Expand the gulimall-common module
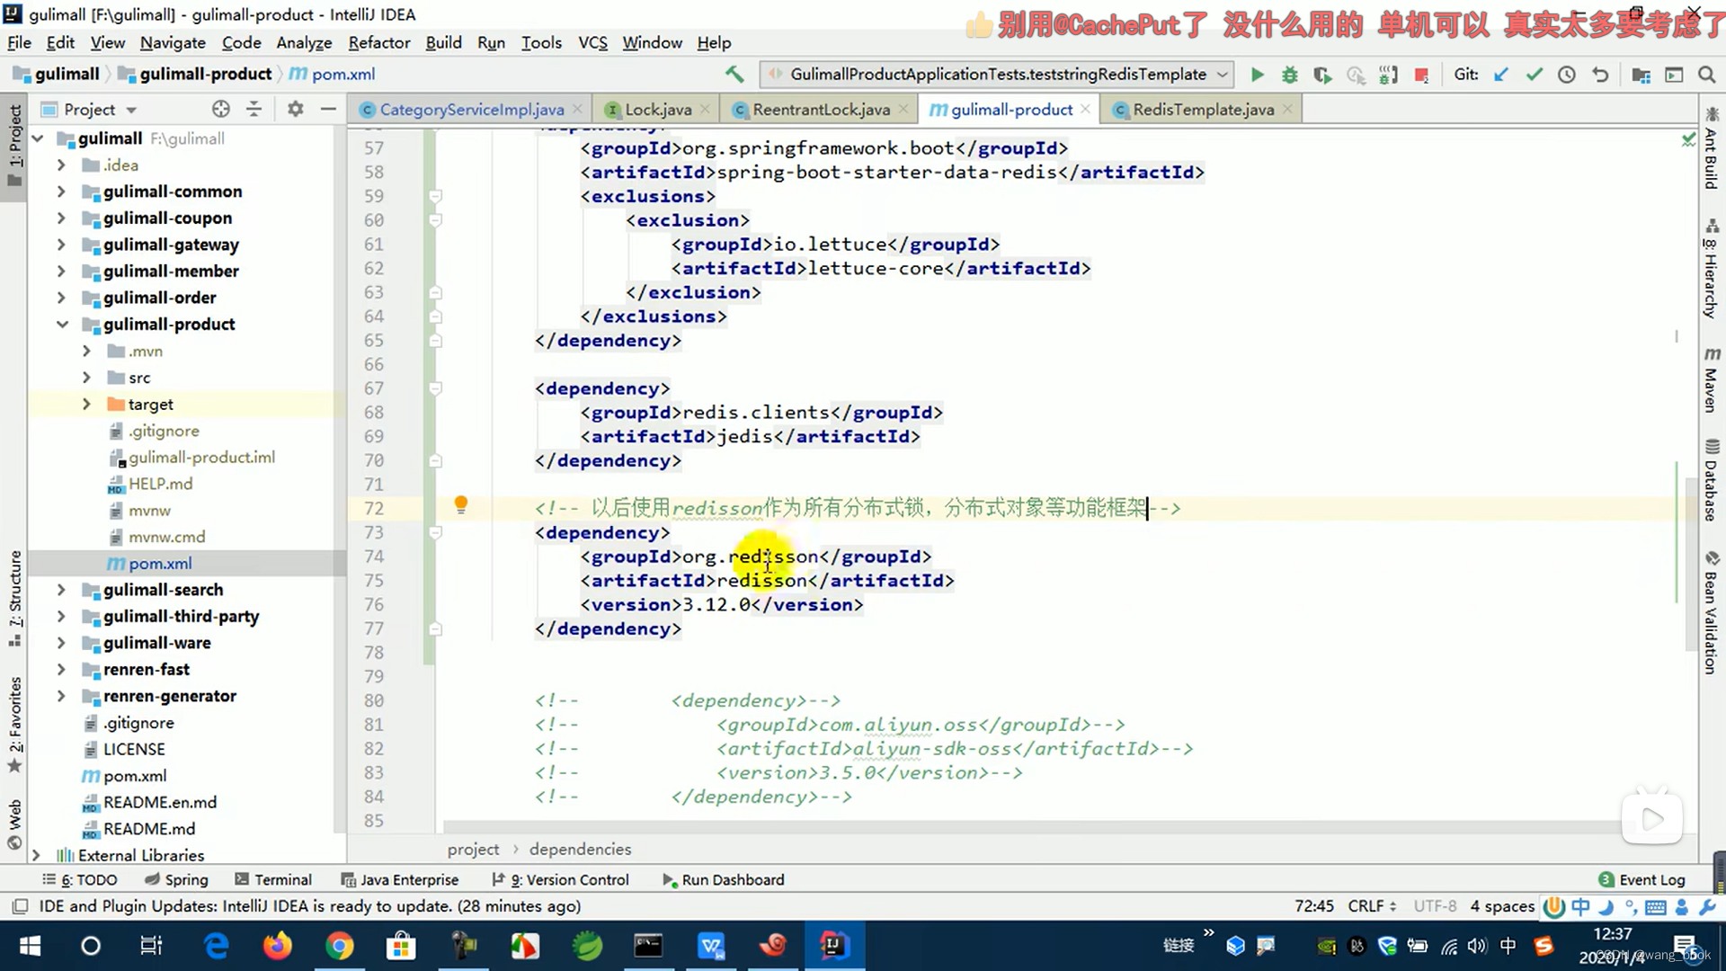The width and height of the screenshot is (1726, 971). point(61,192)
